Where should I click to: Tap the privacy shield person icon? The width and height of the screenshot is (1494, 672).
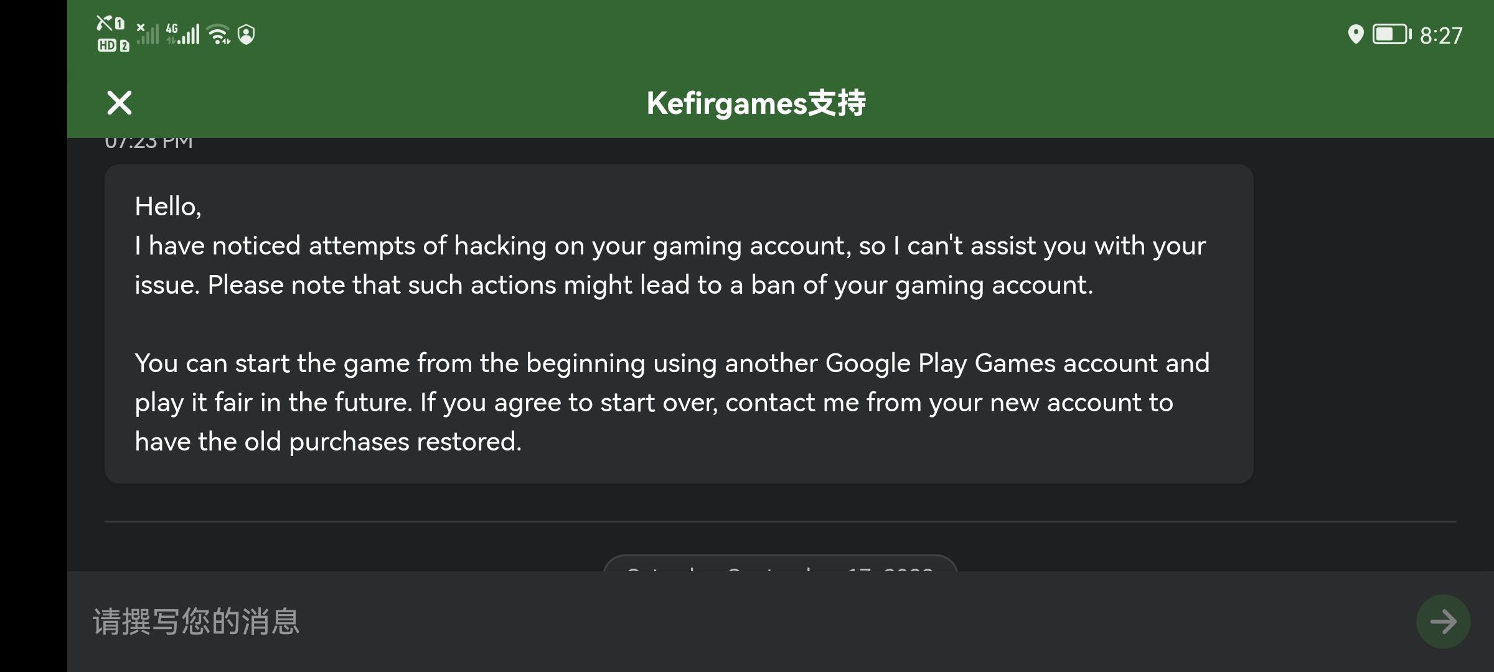(x=247, y=34)
